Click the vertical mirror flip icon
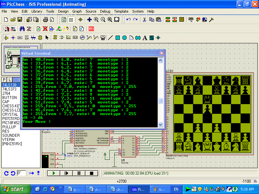The image size is (259, 194). click(x=38, y=173)
